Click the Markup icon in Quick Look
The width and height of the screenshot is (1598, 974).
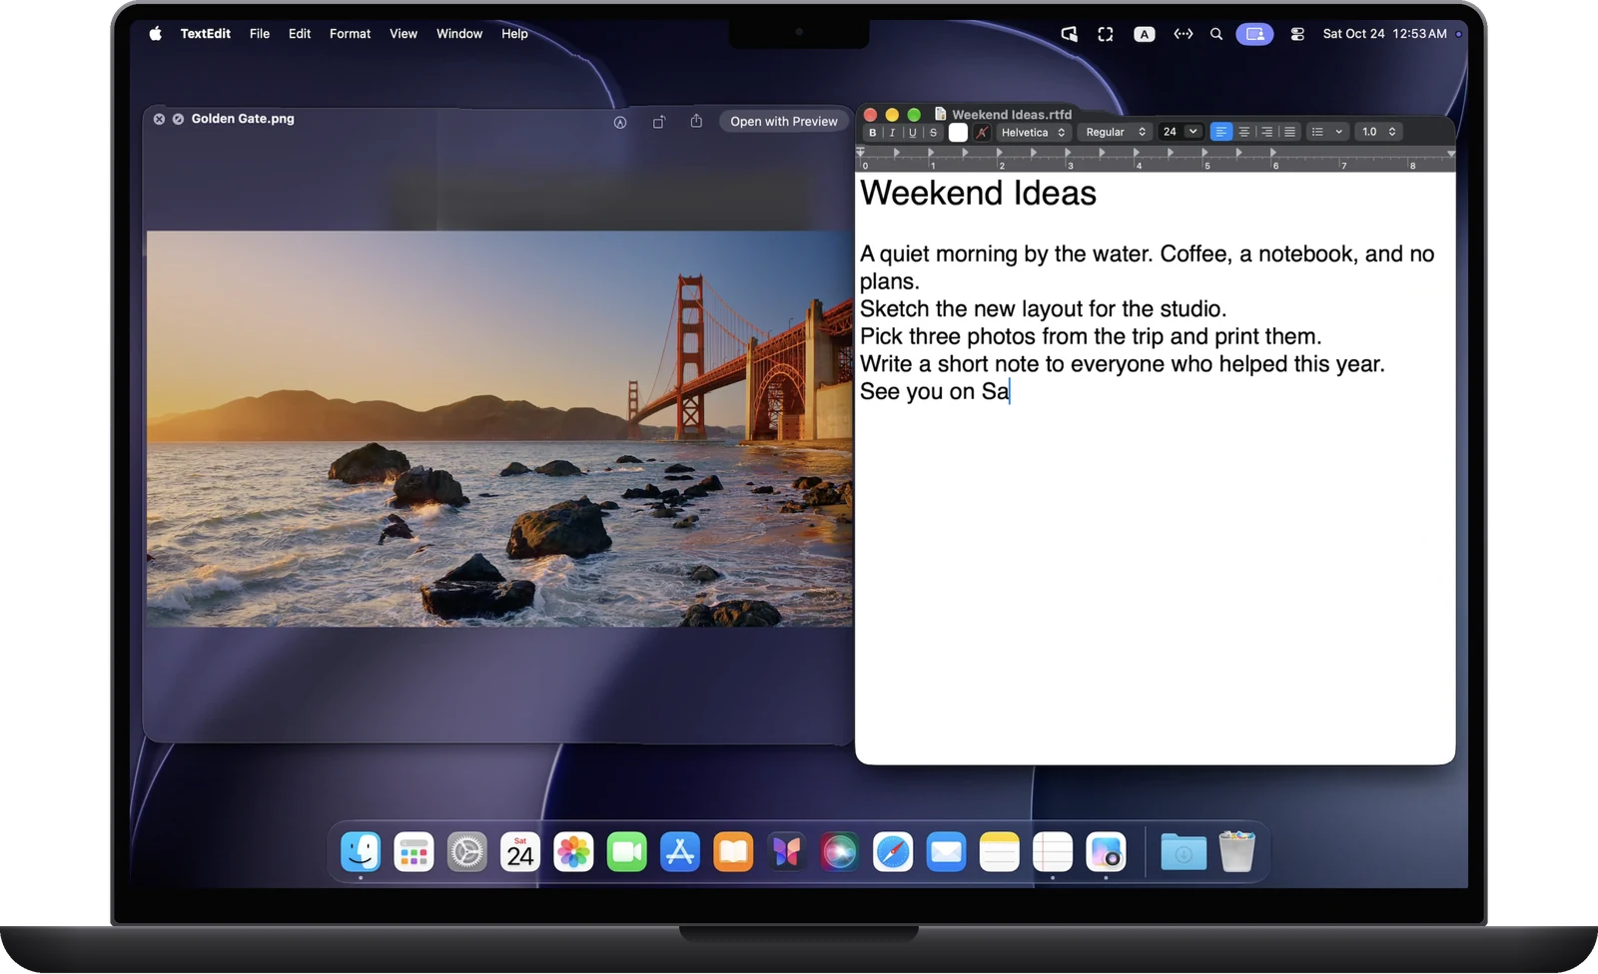[620, 122]
